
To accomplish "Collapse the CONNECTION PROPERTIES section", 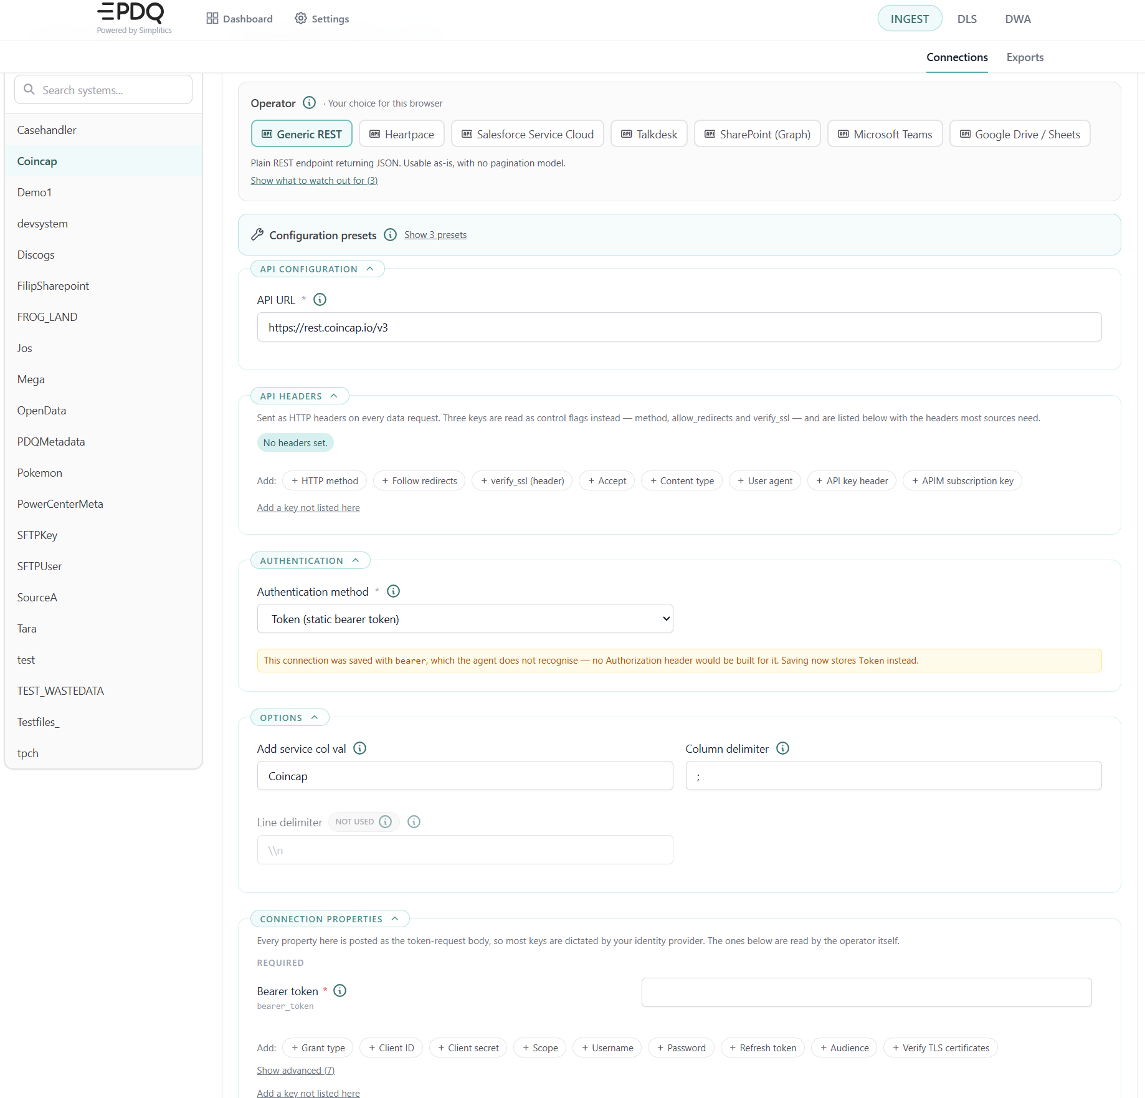I will (330, 919).
